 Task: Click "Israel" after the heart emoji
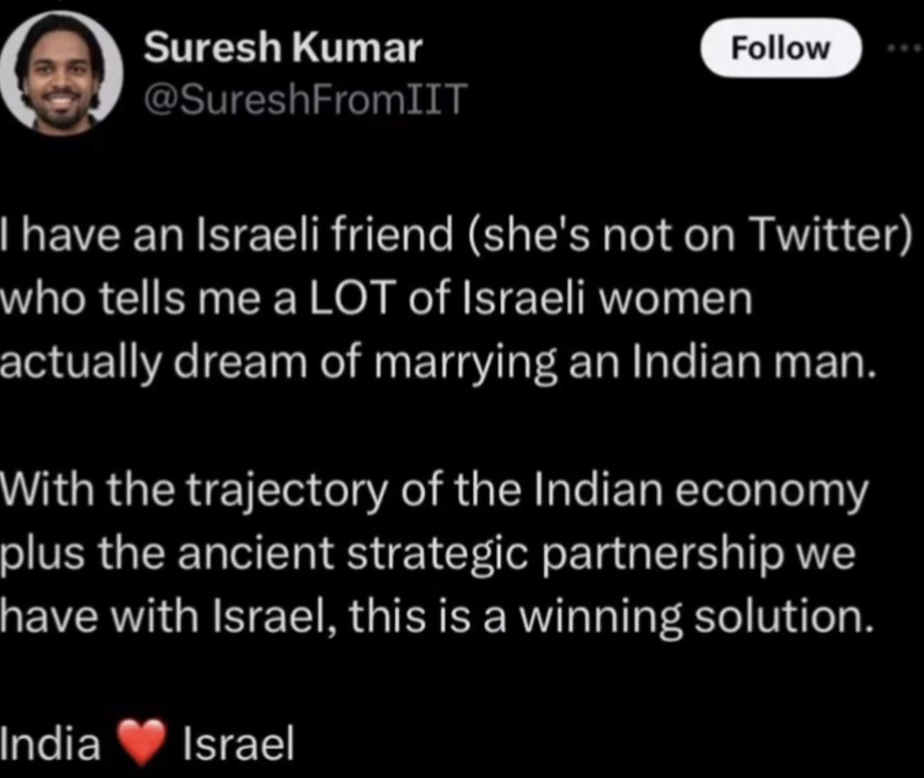[x=239, y=743]
